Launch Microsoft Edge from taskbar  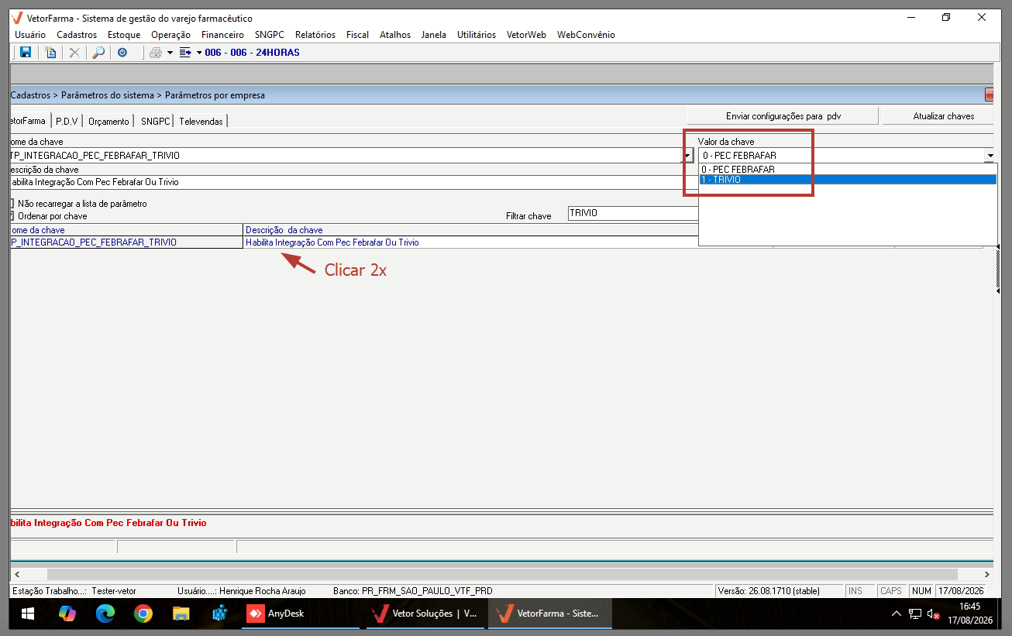pos(105,614)
